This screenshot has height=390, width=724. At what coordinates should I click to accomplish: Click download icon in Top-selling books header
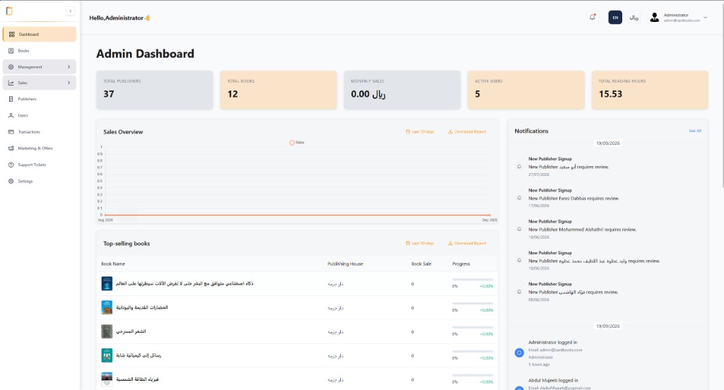[450, 243]
